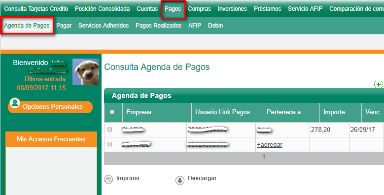
Task: Check the first payment row checkbox
Action: (x=110, y=129)
